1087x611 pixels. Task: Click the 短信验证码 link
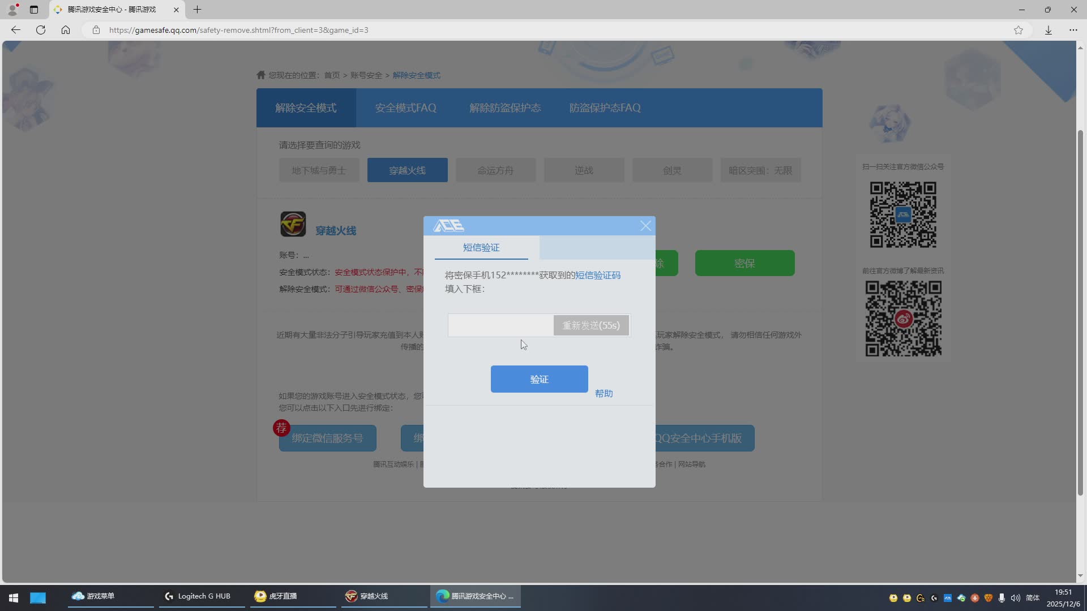pyautogui.click(x=598, y=276)
